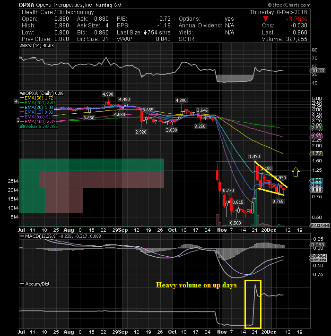This screenshot has width=331, height=336.
Task: Click the Prev Close 0.890 value
Action: [61, 39]
